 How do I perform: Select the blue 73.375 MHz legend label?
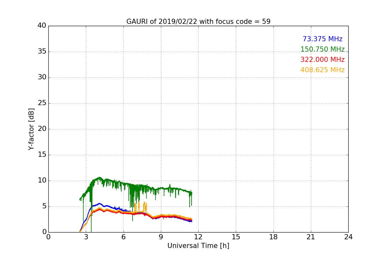(322, 39)
